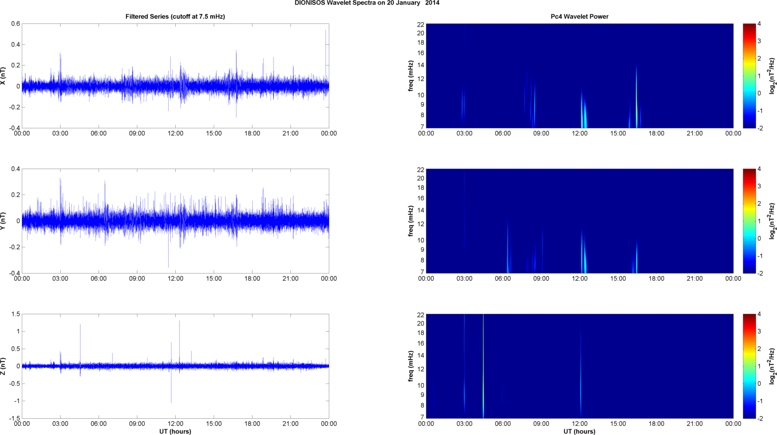The width and height of the screenshot is (777, 435).
Task: Click the 06:00 tick under the Y series plot
Action: (98, 279)
